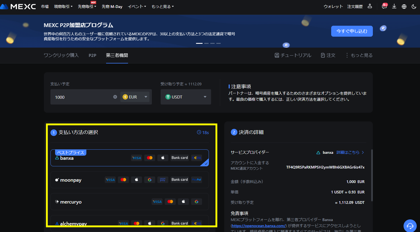Open the チュートリアル link
This screenshot has height=232, width=420.
pos(293,55)
